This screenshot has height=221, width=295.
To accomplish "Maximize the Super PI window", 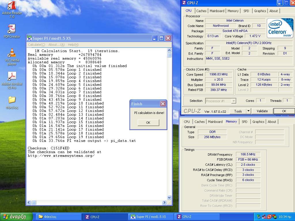I will [161, 38].
